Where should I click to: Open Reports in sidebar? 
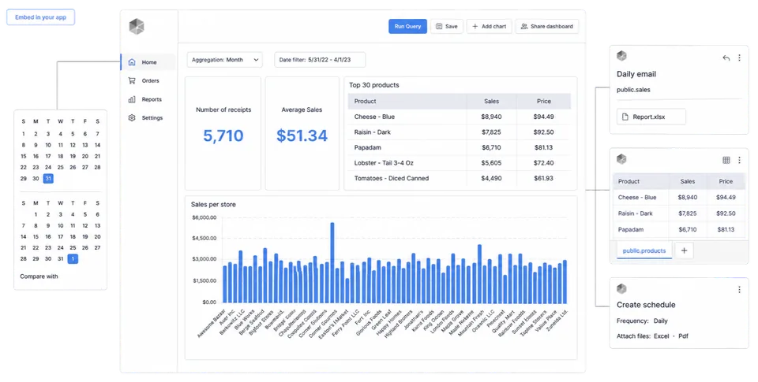(148, 99)
